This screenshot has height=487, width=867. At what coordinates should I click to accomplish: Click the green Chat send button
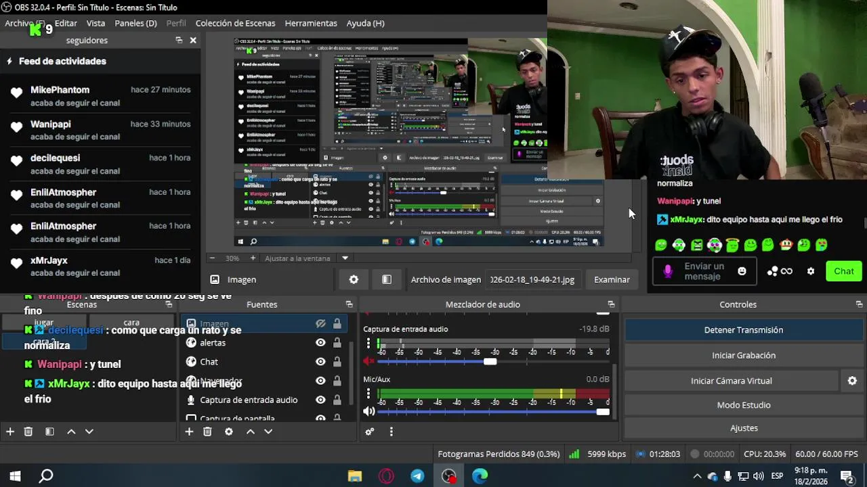coord(843,271)
